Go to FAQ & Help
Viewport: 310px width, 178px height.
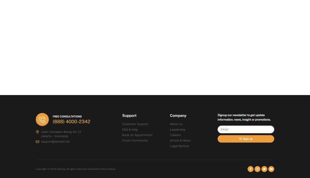[130, 130]
